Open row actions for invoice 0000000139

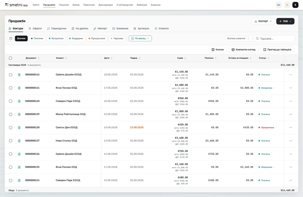[291, 114]
